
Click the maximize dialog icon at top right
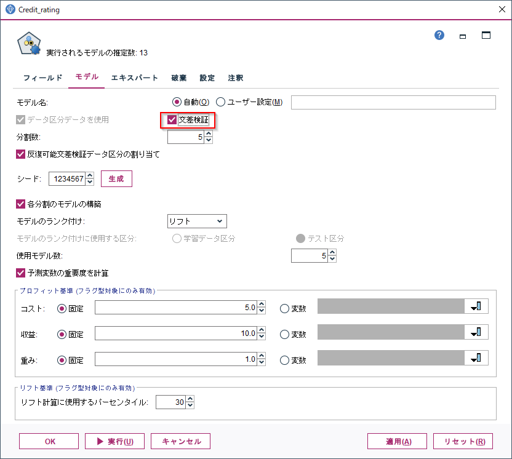click(486, 35)
